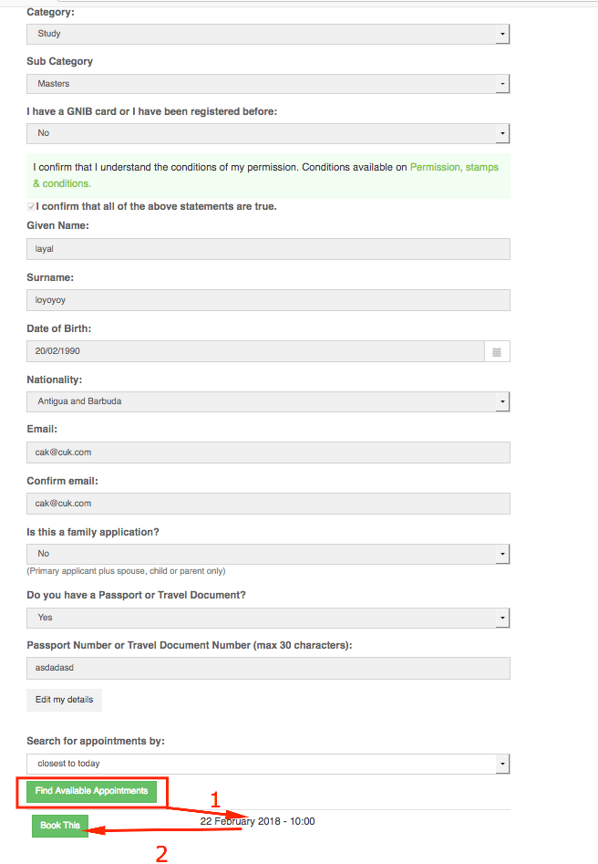
Task: Click the Confirm email field
Action: [268, 504]
